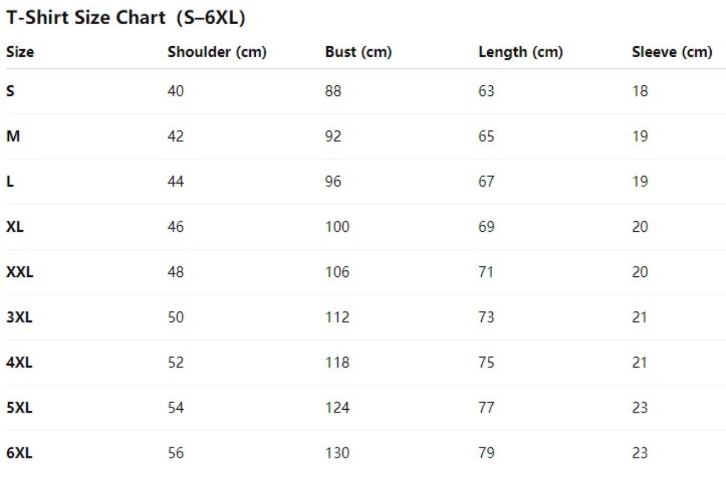Click length value 65 in M row
The width and height of the screenshot is (726, 495).
click(x=486, y=136)
